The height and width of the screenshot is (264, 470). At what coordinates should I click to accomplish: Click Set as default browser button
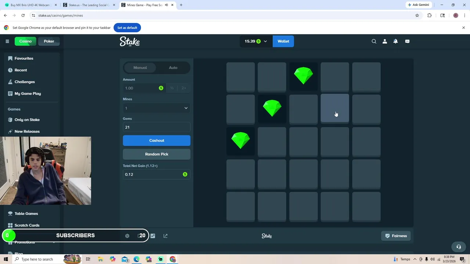[x=127, y=27]
